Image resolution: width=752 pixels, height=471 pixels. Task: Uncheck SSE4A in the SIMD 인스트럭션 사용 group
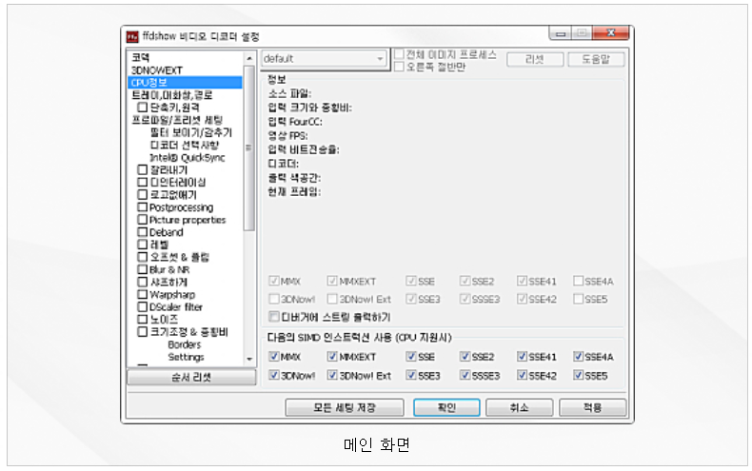[579, 357]
